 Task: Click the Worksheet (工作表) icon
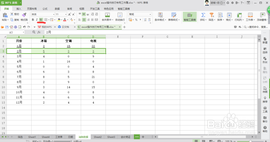pyautogui.click(x=250, y=15)
